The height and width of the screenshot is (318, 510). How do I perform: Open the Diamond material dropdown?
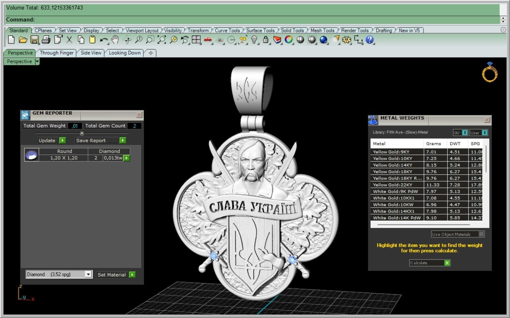pyautogui.click(x=88, y=275)
